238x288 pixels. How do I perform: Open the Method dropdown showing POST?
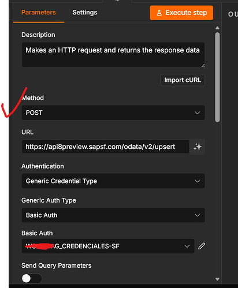coord(113,113)
